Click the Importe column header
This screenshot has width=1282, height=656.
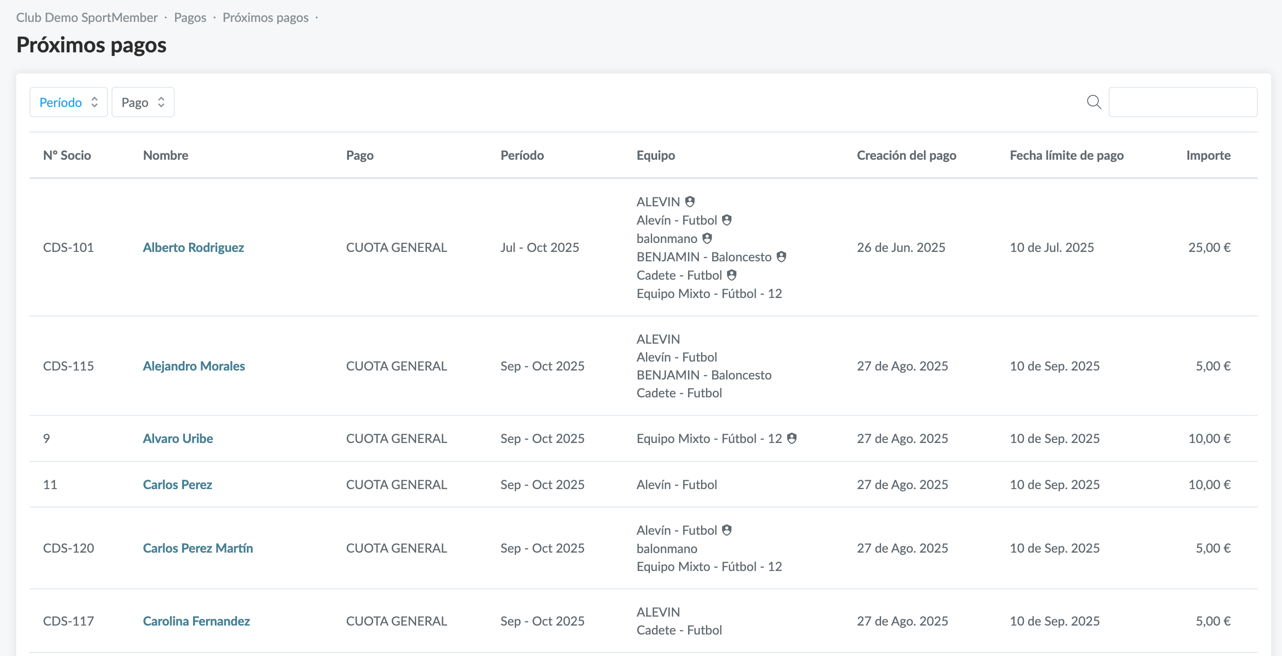(x=1208, y=156)
